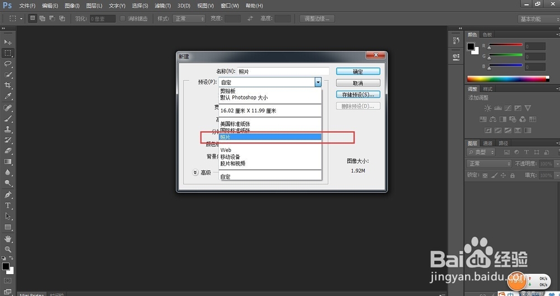Screen dimensions: 560x296
Task: Enable Add to Selection mode
Action: click(43, 18)
